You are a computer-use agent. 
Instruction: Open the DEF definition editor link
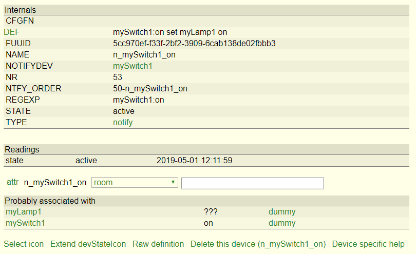pos(12,32)
